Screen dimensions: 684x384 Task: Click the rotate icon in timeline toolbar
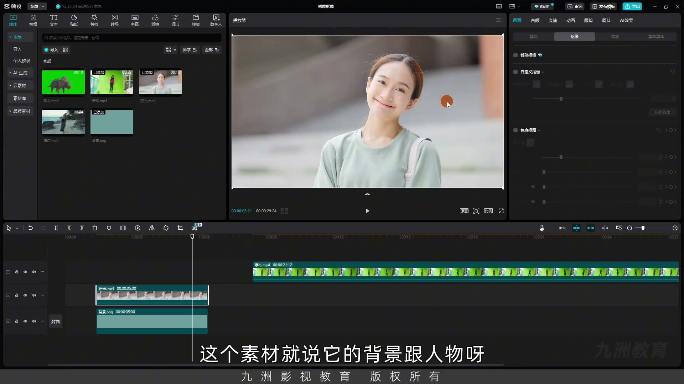[166, 228]
